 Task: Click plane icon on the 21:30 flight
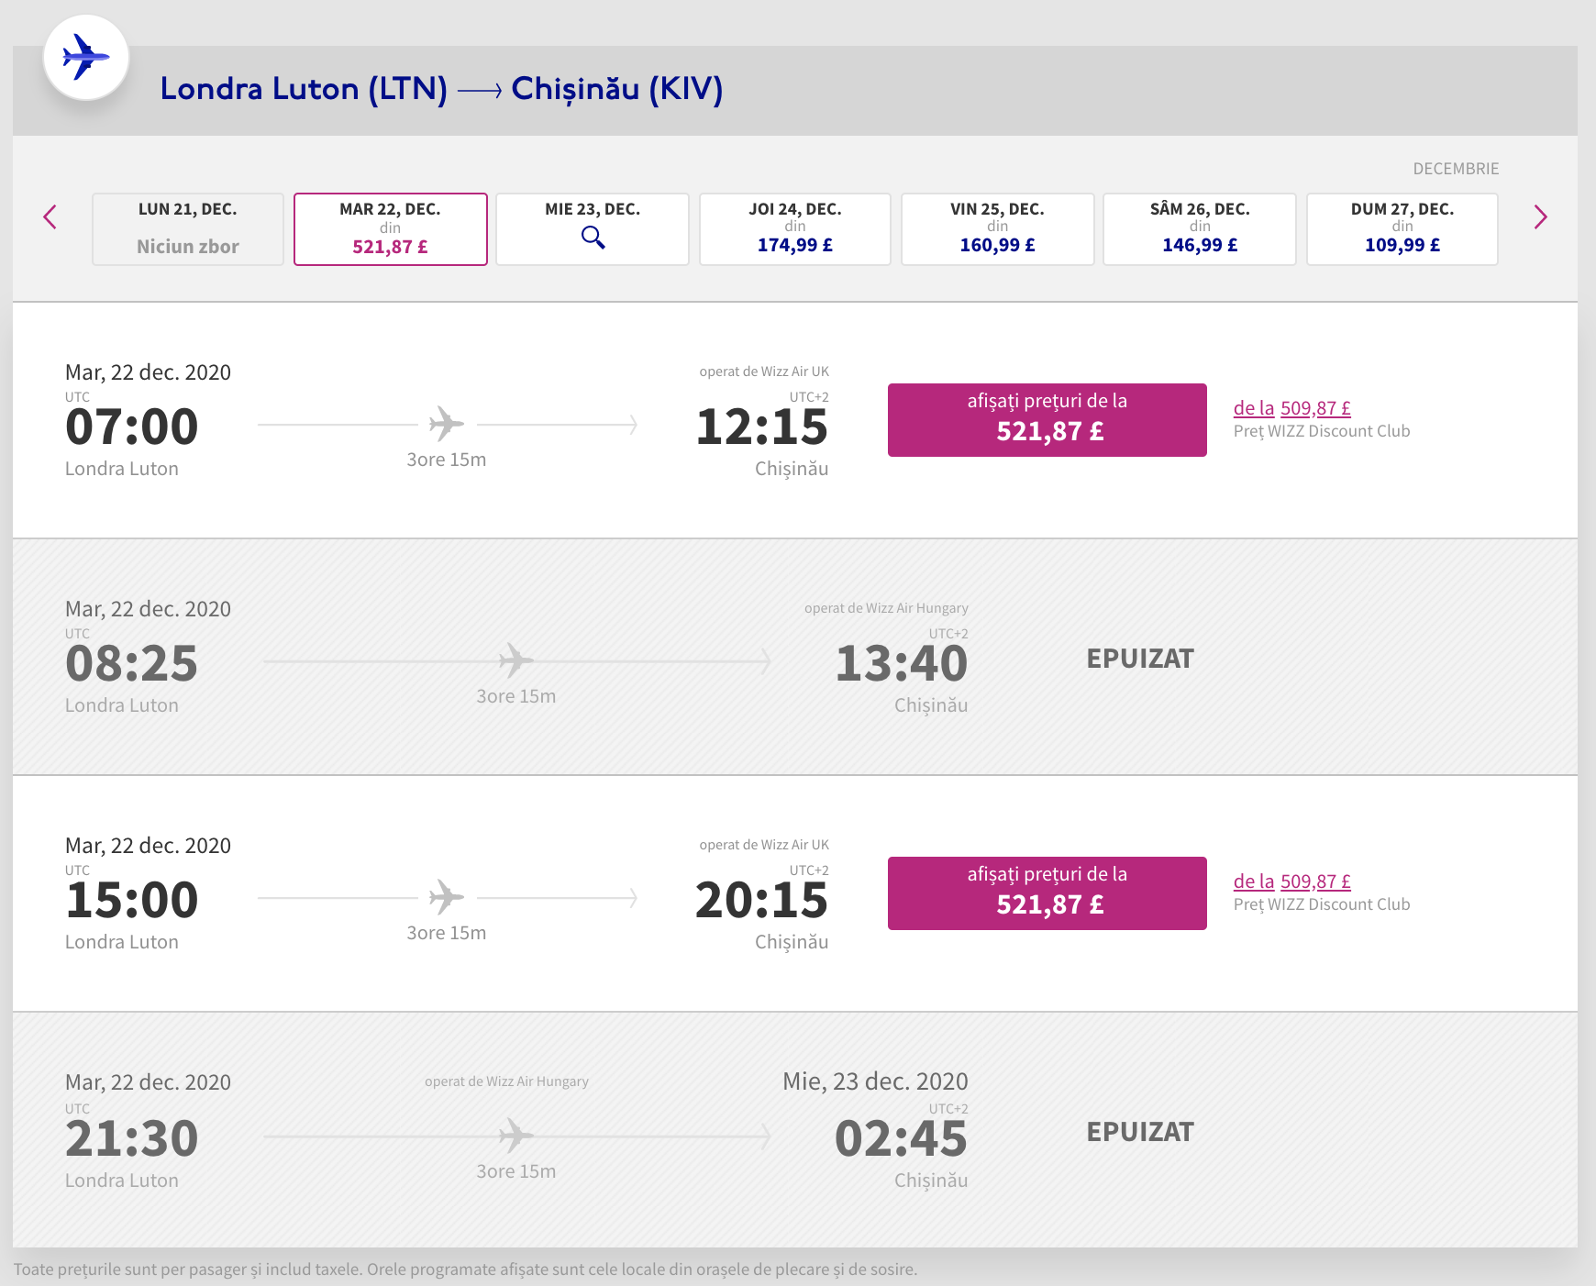(515, 1136)
